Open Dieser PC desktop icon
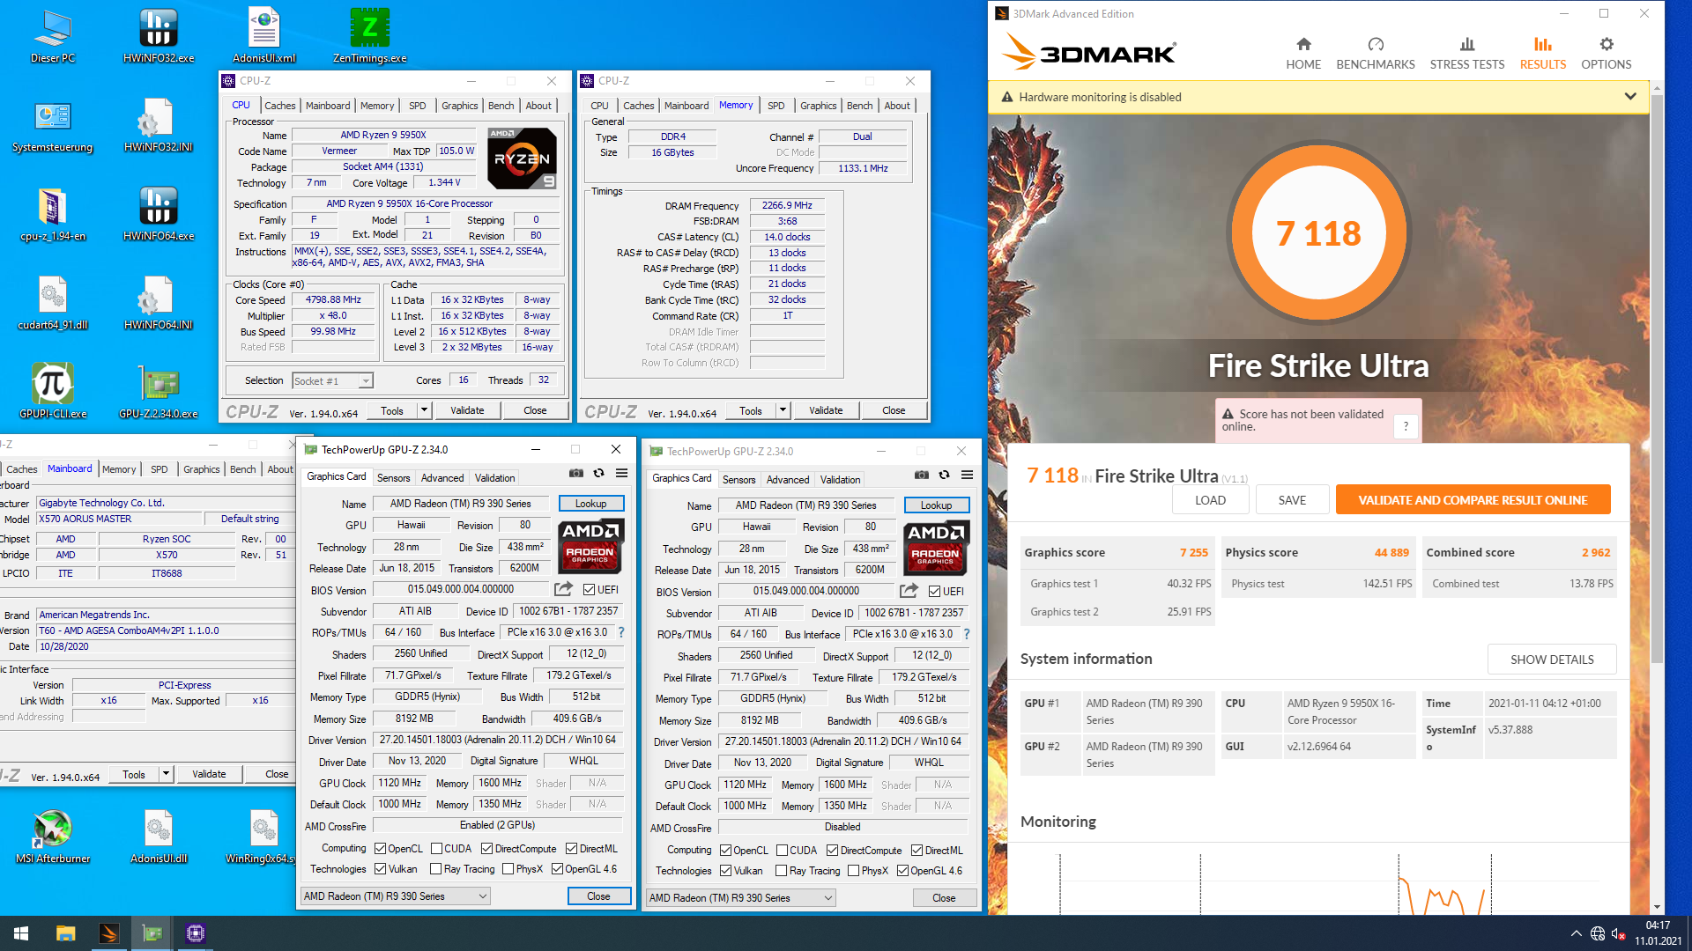The height and width of the screenshot is (951, 1692). tap(53, 35)
